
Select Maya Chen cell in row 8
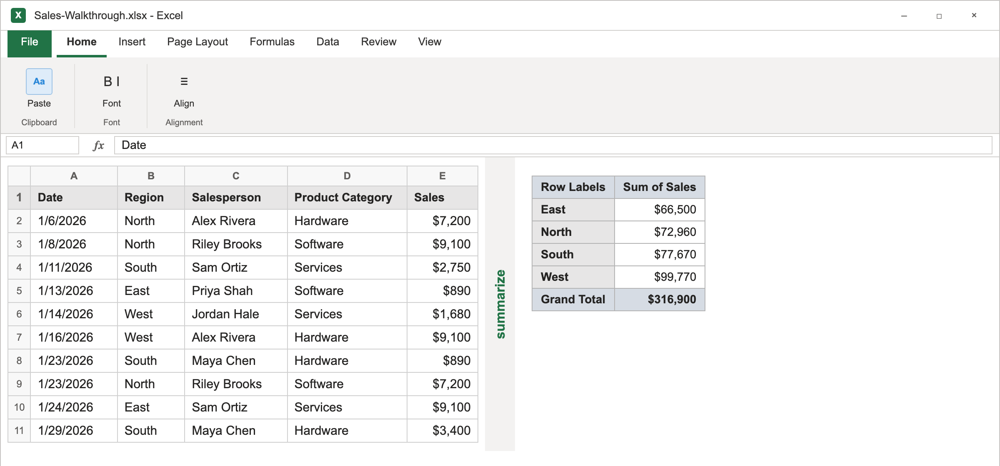pos(236,361)
